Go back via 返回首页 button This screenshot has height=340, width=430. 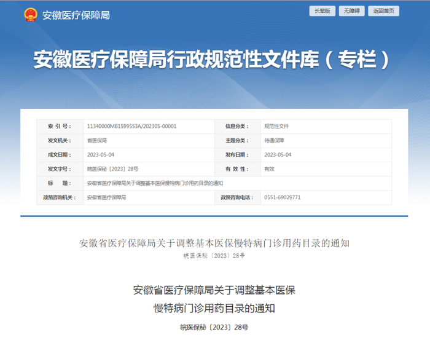[x=383, y=11]
